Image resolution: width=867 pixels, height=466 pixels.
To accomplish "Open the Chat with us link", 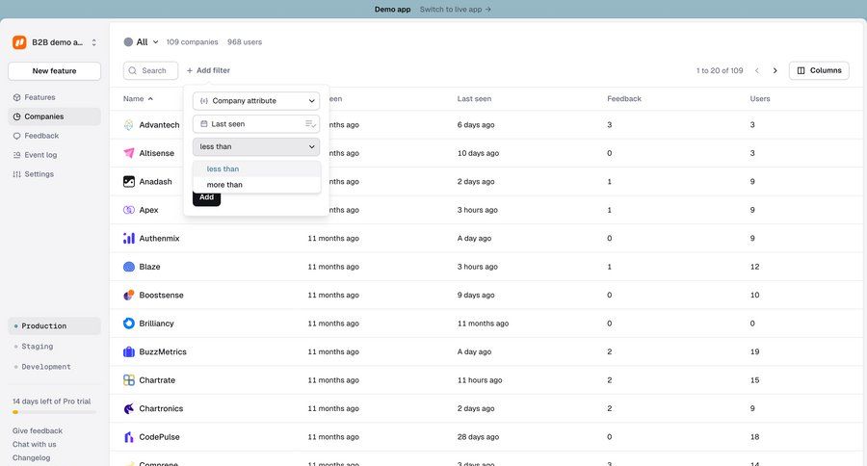I will click(35, 445).
